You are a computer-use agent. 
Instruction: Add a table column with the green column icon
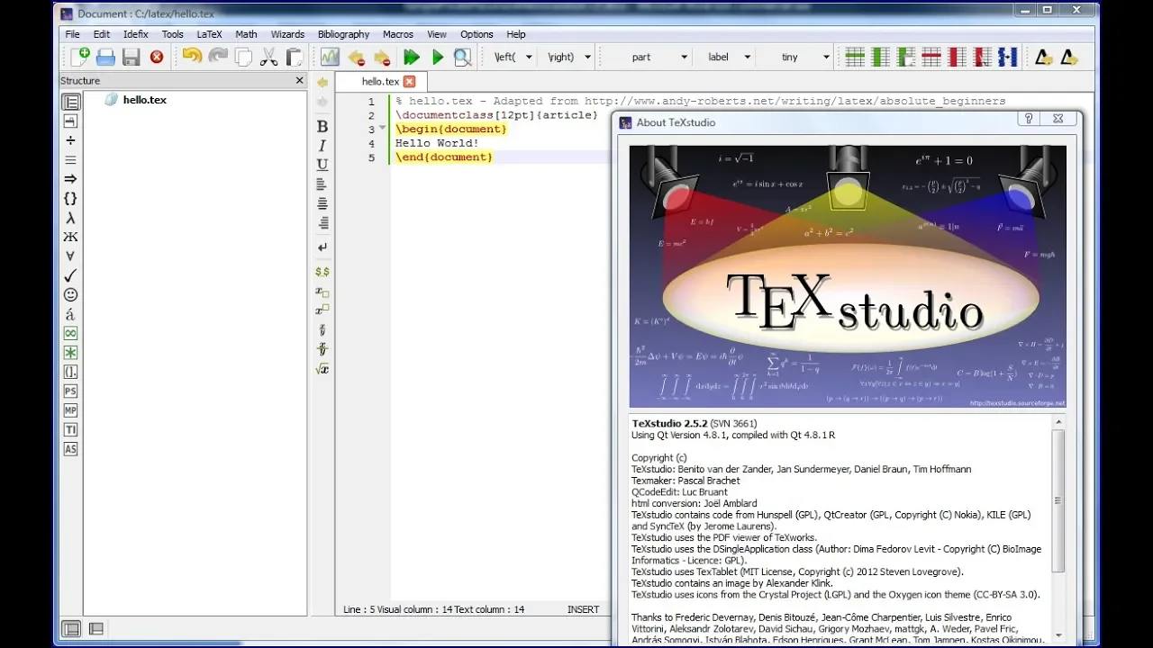click(x=880, y=57)
